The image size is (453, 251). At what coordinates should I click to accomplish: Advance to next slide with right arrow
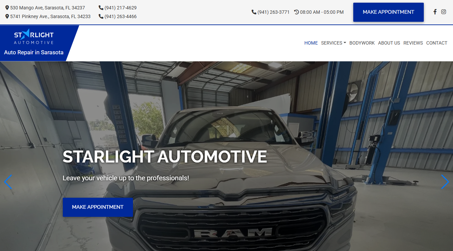point(445,182)
